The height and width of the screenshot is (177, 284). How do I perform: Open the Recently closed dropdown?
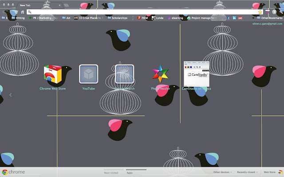247,172
